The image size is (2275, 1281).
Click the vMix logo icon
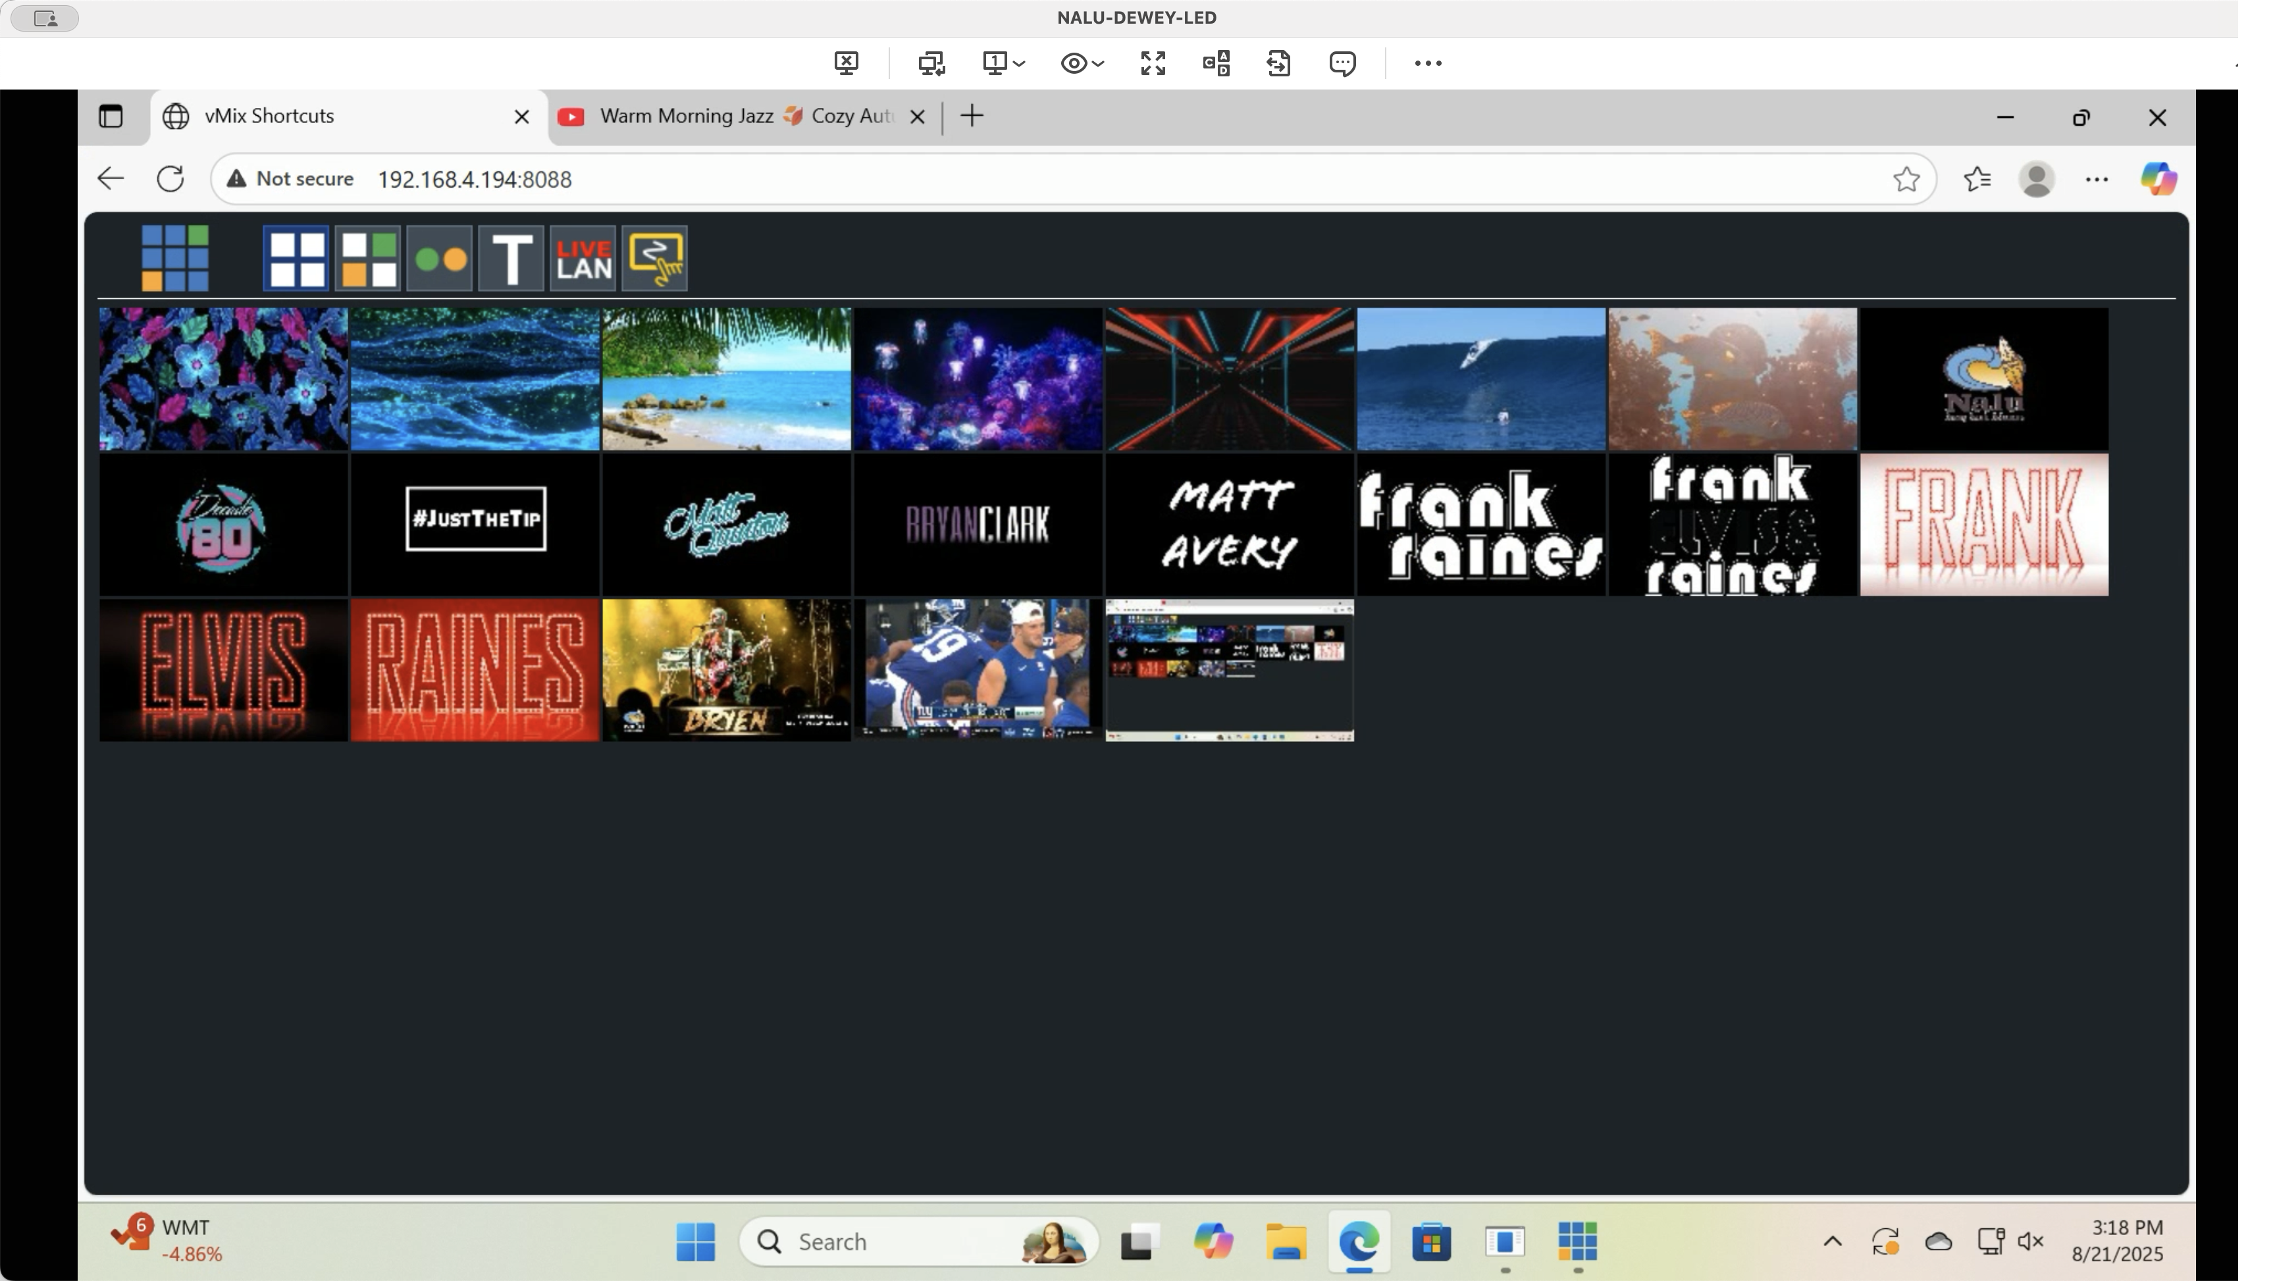[x=175, y=258]
